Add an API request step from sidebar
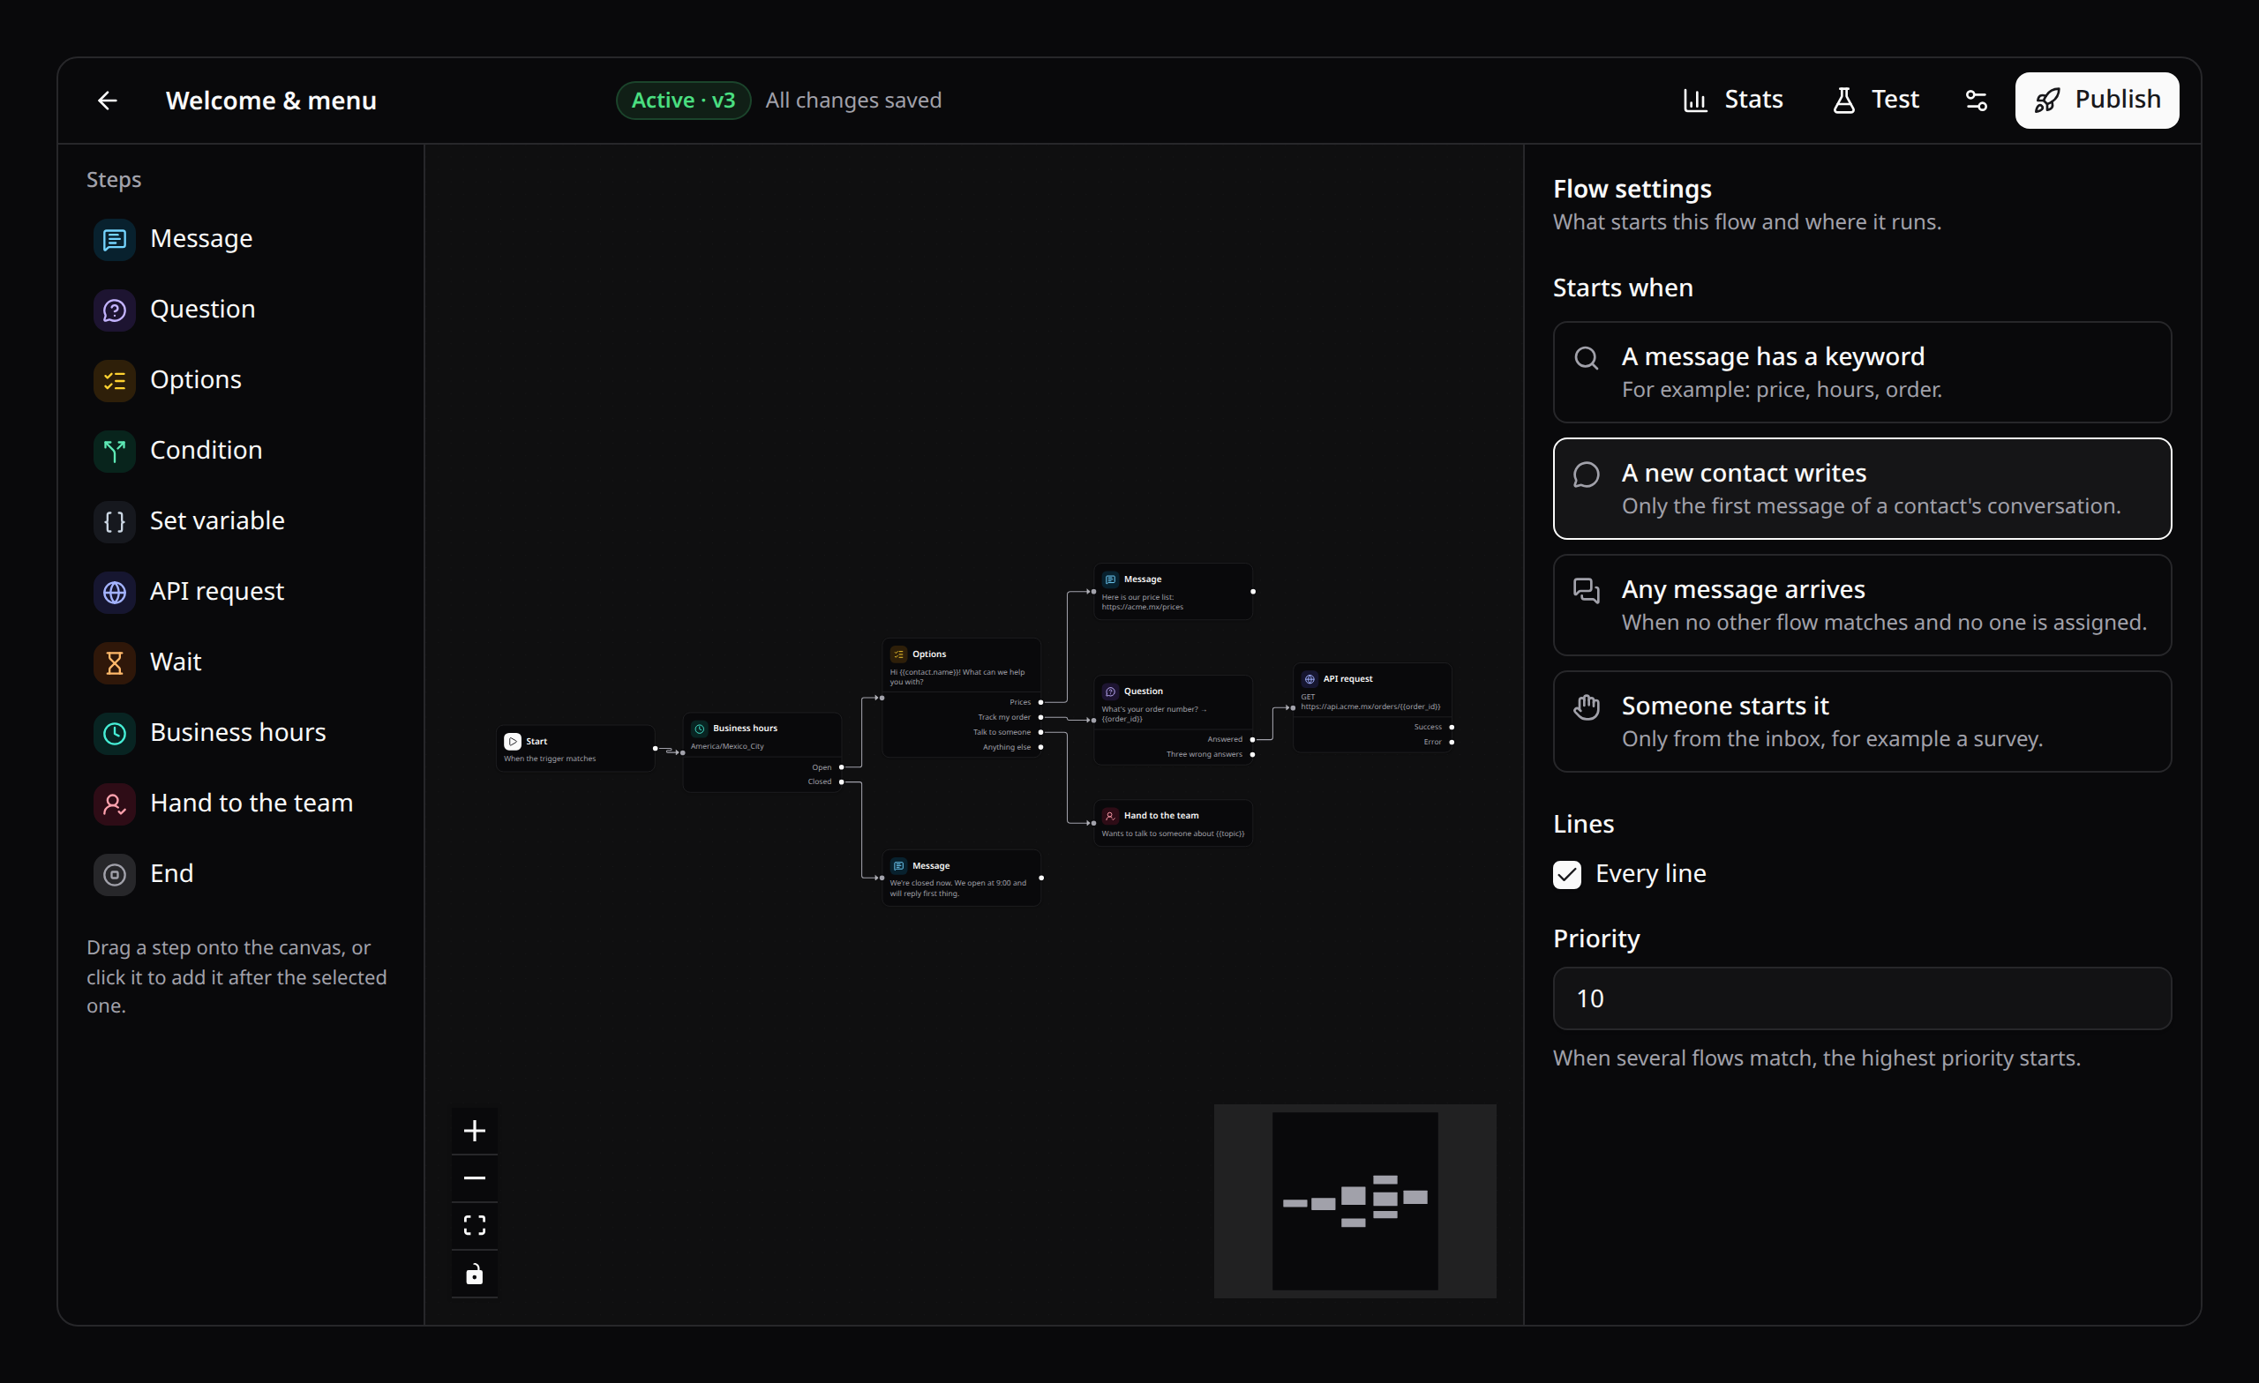 tap(241, 592)
